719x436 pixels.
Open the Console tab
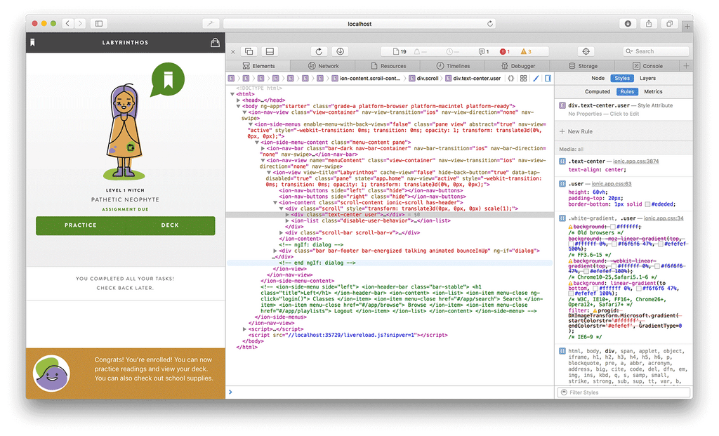point(647,66)
